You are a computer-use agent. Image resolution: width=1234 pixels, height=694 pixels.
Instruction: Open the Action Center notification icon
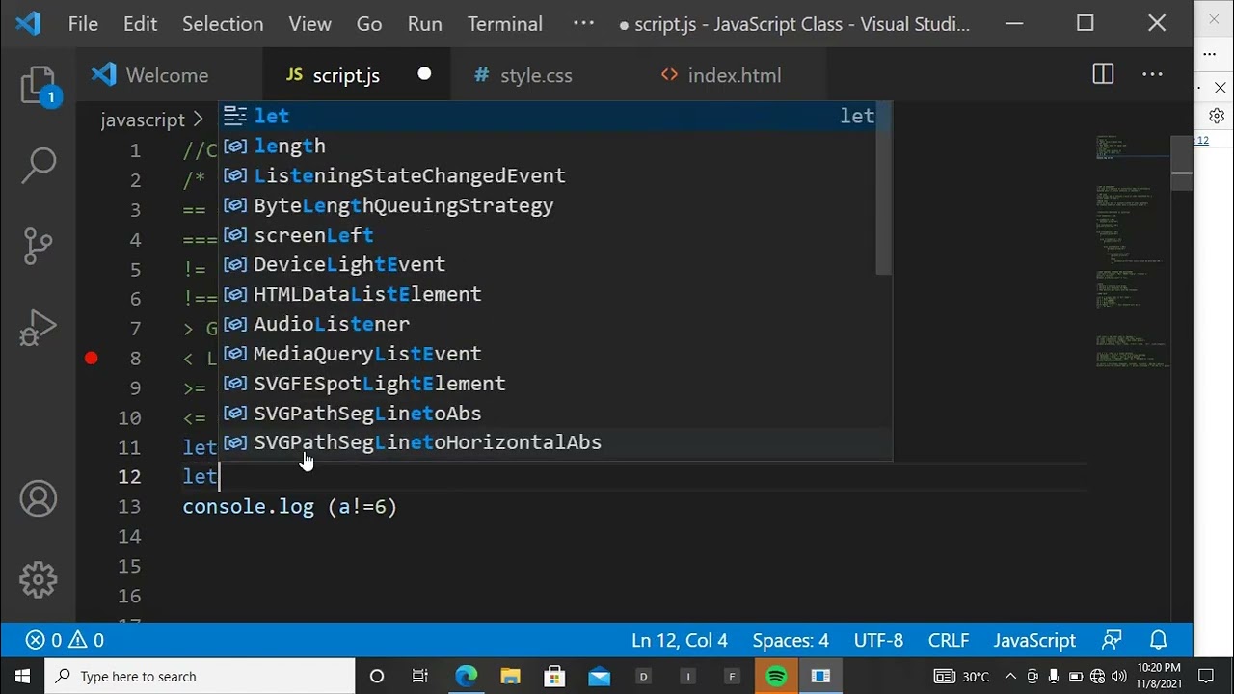coord(1206,676)
